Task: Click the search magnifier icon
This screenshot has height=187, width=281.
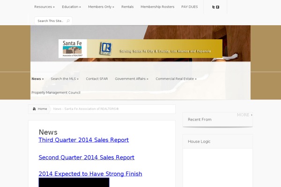Action: tap(68, 21)
